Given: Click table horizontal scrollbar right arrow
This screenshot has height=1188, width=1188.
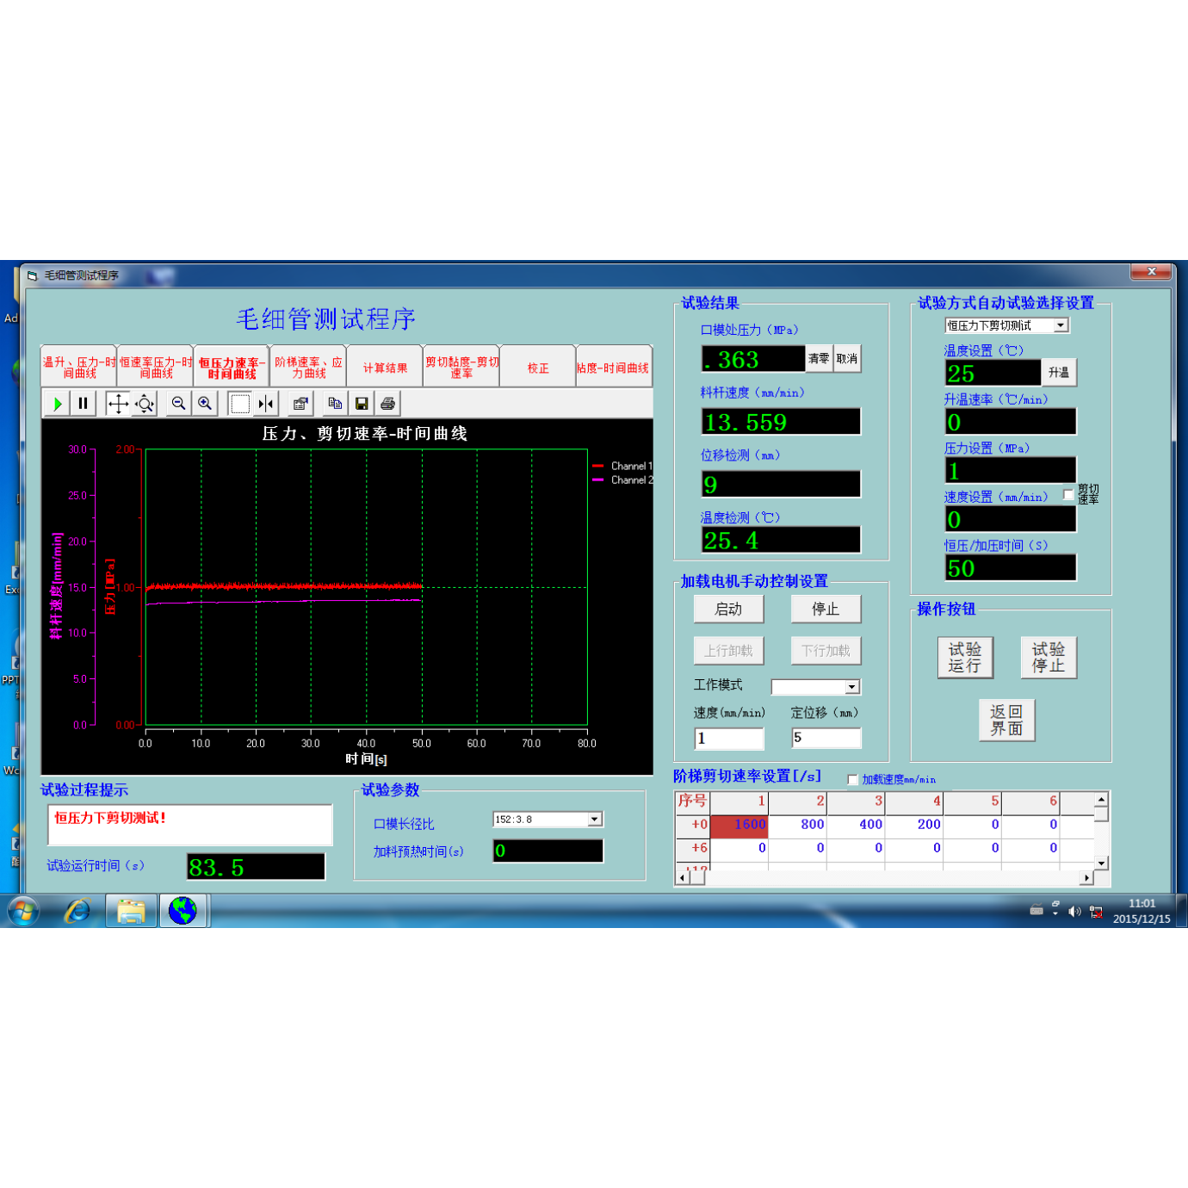Looking at the screenshot, I should 1087,877.
